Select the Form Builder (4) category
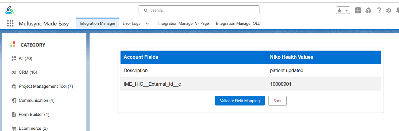Image resolution: width=399 pixels, height=131 pixels. coord(34,115)
